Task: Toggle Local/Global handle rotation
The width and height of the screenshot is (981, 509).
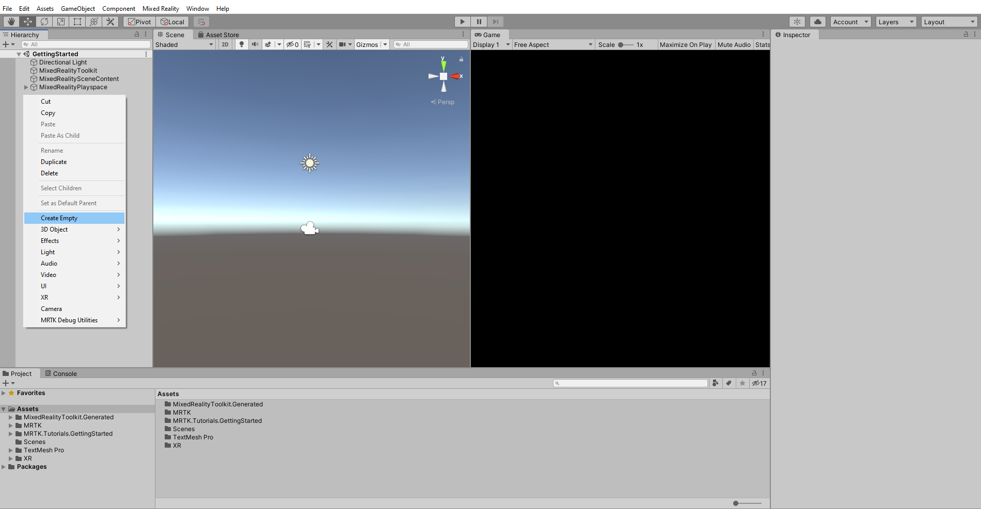Action: click(172, 22)
